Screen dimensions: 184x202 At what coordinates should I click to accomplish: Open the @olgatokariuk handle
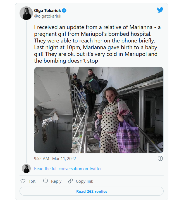click(x=48, y=16)
